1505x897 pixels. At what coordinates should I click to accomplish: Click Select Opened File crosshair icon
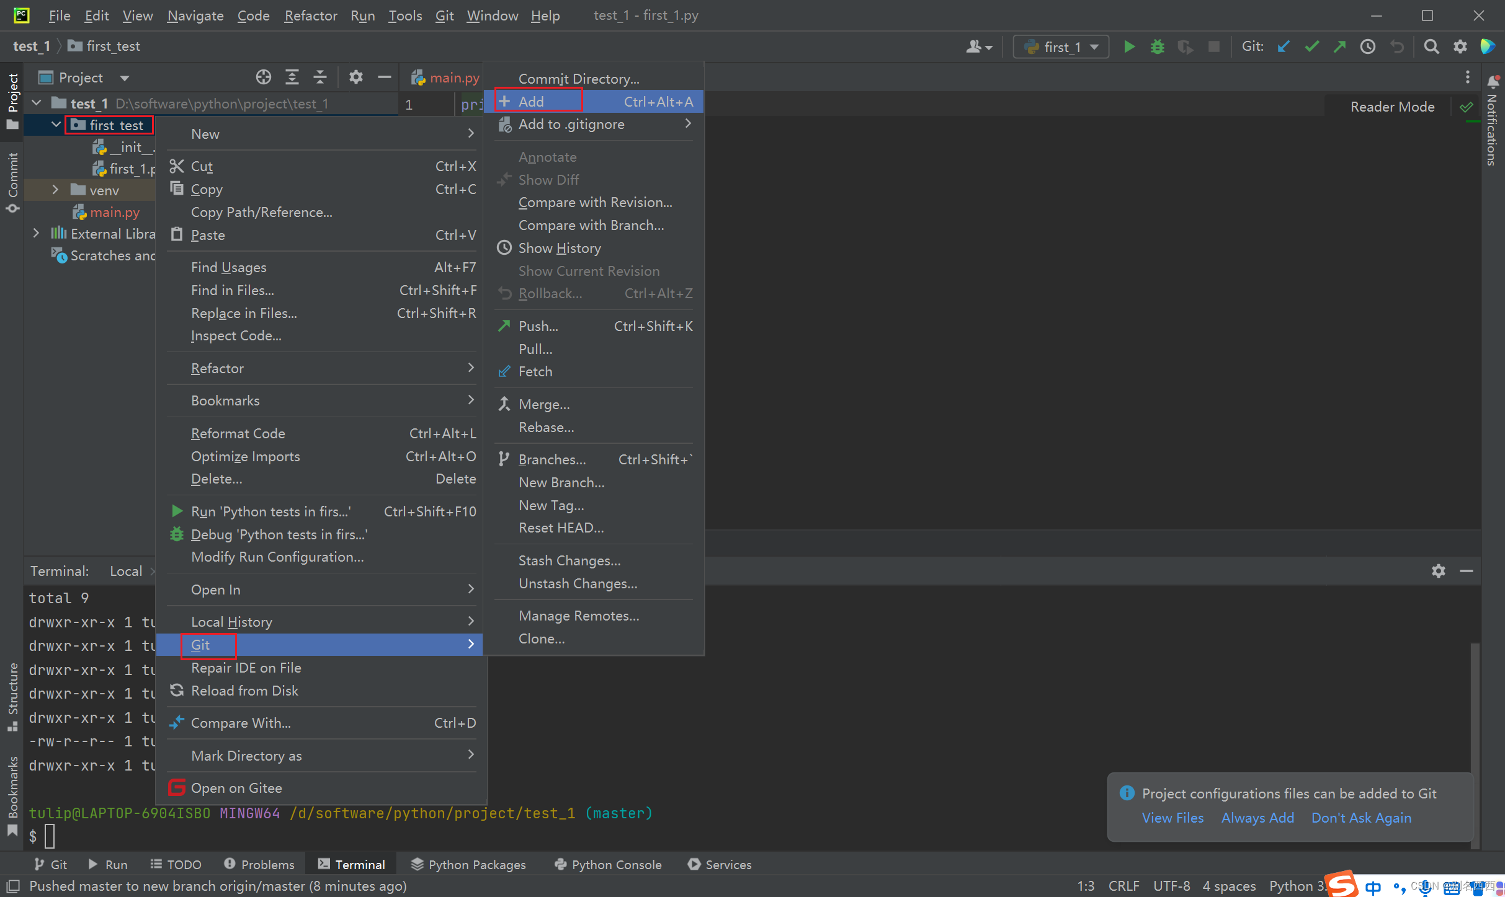point(264,77)
